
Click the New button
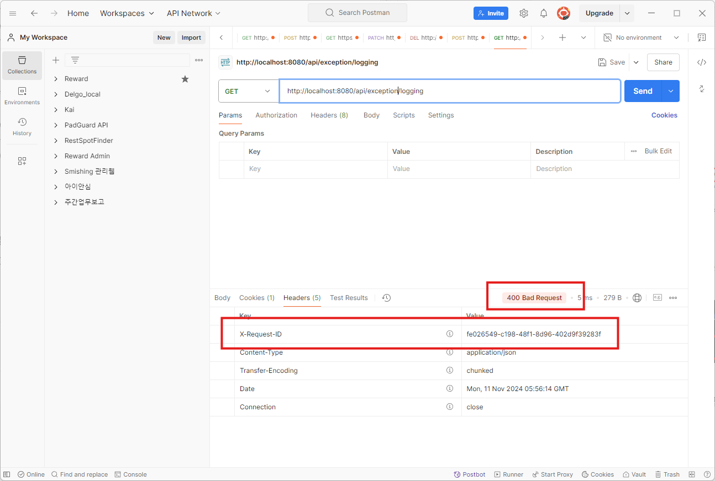point(164,38)
